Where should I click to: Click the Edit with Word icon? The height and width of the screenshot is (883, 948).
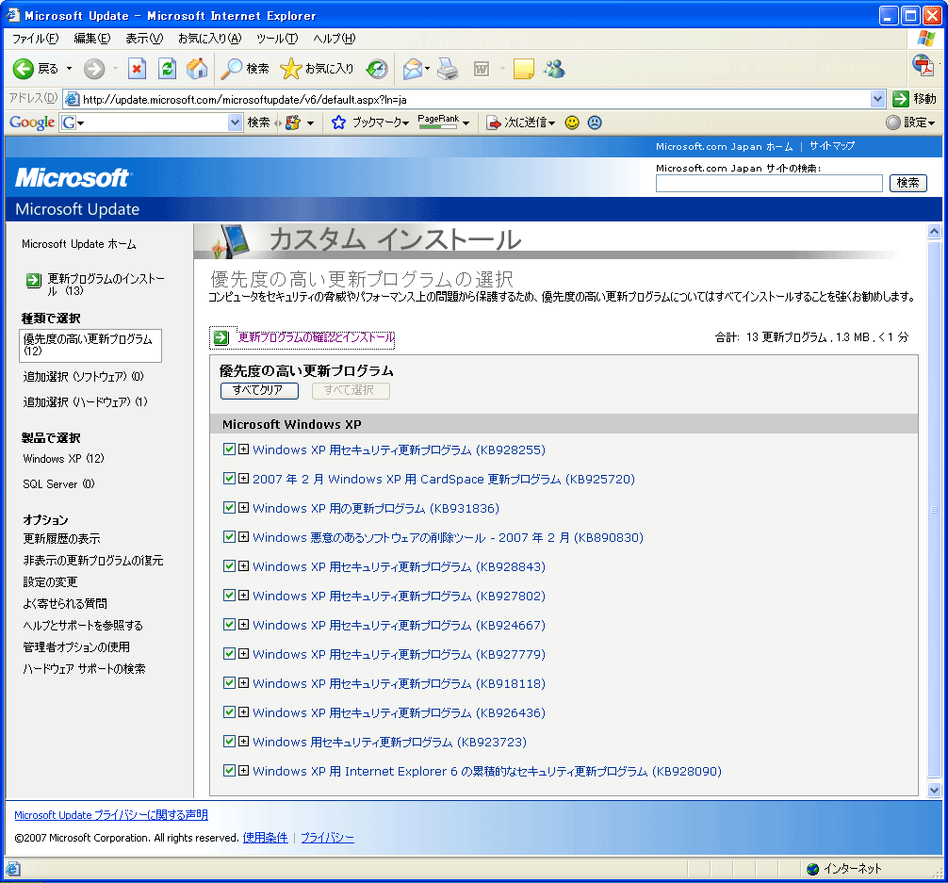click(x=482, y=69)
